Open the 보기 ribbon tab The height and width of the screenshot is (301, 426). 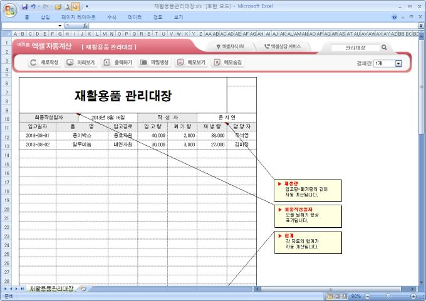178,17
